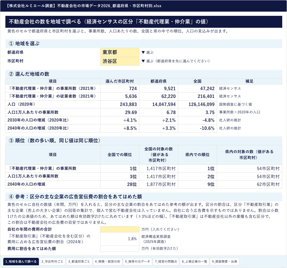This screenshot has width=287, height=268.
Task: Click the 5,636 employees cell
Action: [x=120, y=96]
